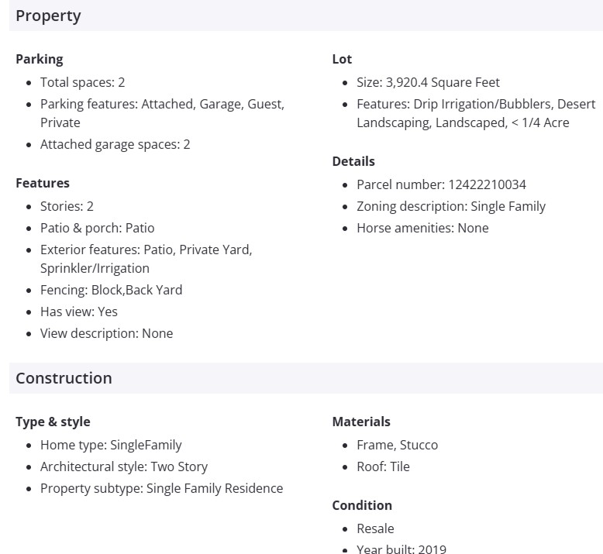Click the Roof: Tile entry

pos(383,466)
